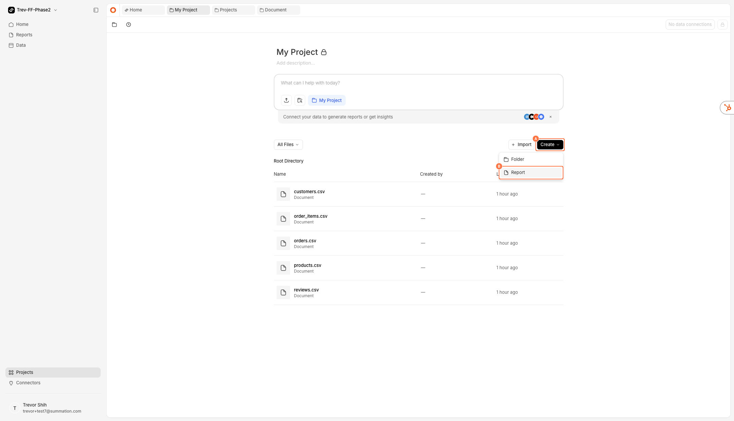Click the Root Directory label
Screen dimensions: 734x421
pos(288,161)
